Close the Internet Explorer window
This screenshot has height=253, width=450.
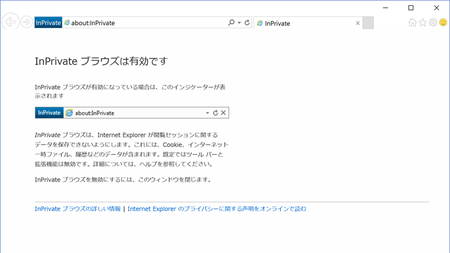[x=437, y=8]
